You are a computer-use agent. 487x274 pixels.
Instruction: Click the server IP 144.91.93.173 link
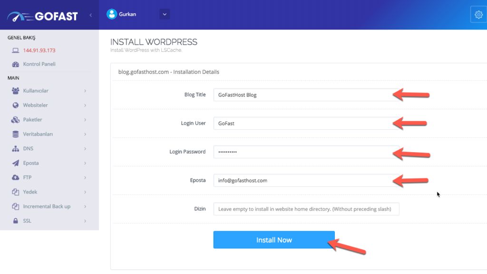pos(39,50)
